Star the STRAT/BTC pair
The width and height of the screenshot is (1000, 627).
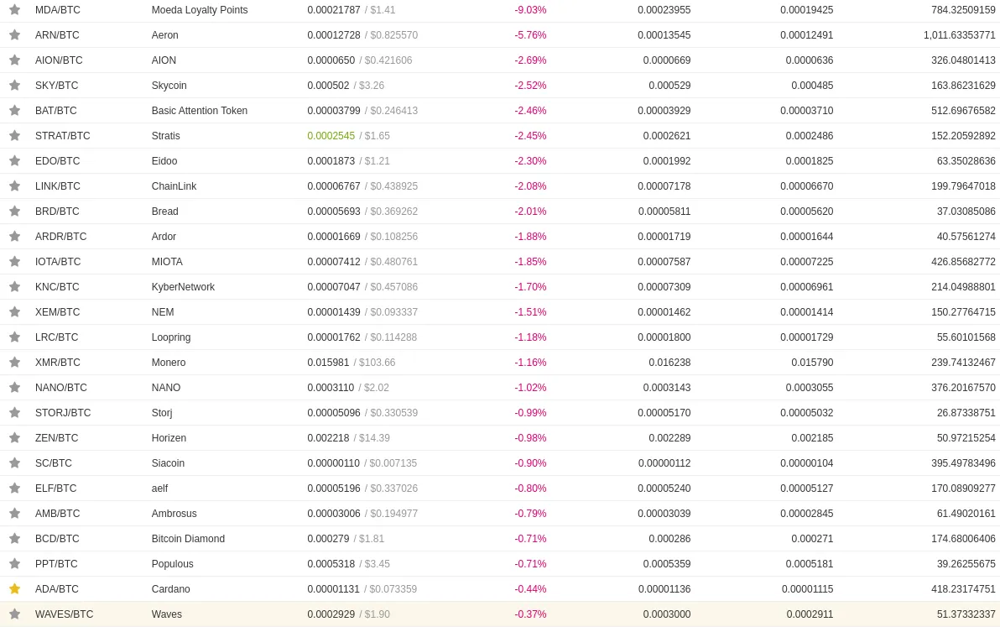[x=14, y=135]
